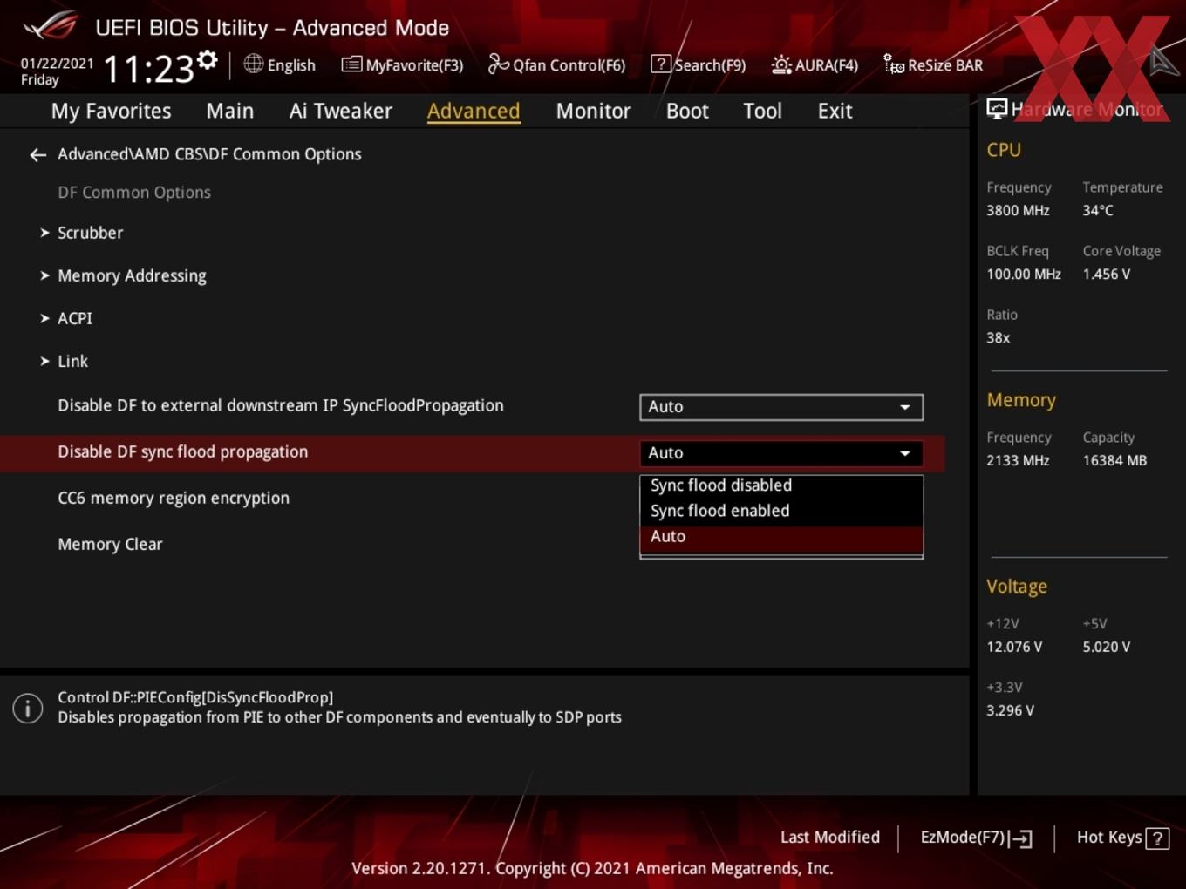Click the EzMode exit arrow icon

click(1021, 838)
